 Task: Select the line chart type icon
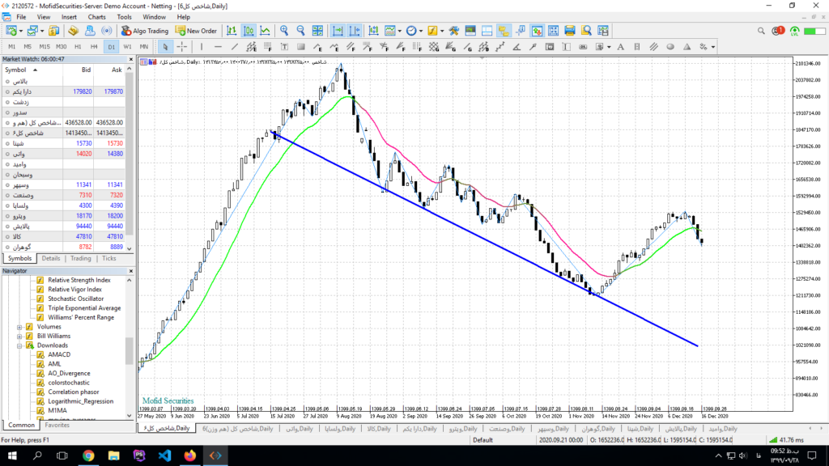(265, 31)
